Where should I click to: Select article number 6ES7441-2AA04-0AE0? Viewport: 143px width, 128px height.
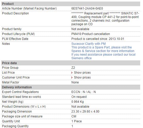tap(87, 8)
